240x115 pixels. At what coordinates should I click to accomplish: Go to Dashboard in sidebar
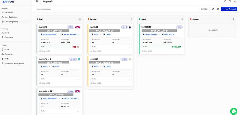(9, 13)
